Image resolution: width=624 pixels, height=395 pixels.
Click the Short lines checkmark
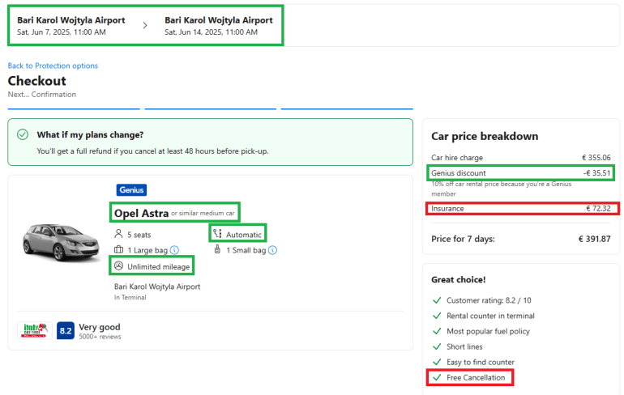pyautogui.click(x=436, y=346)
